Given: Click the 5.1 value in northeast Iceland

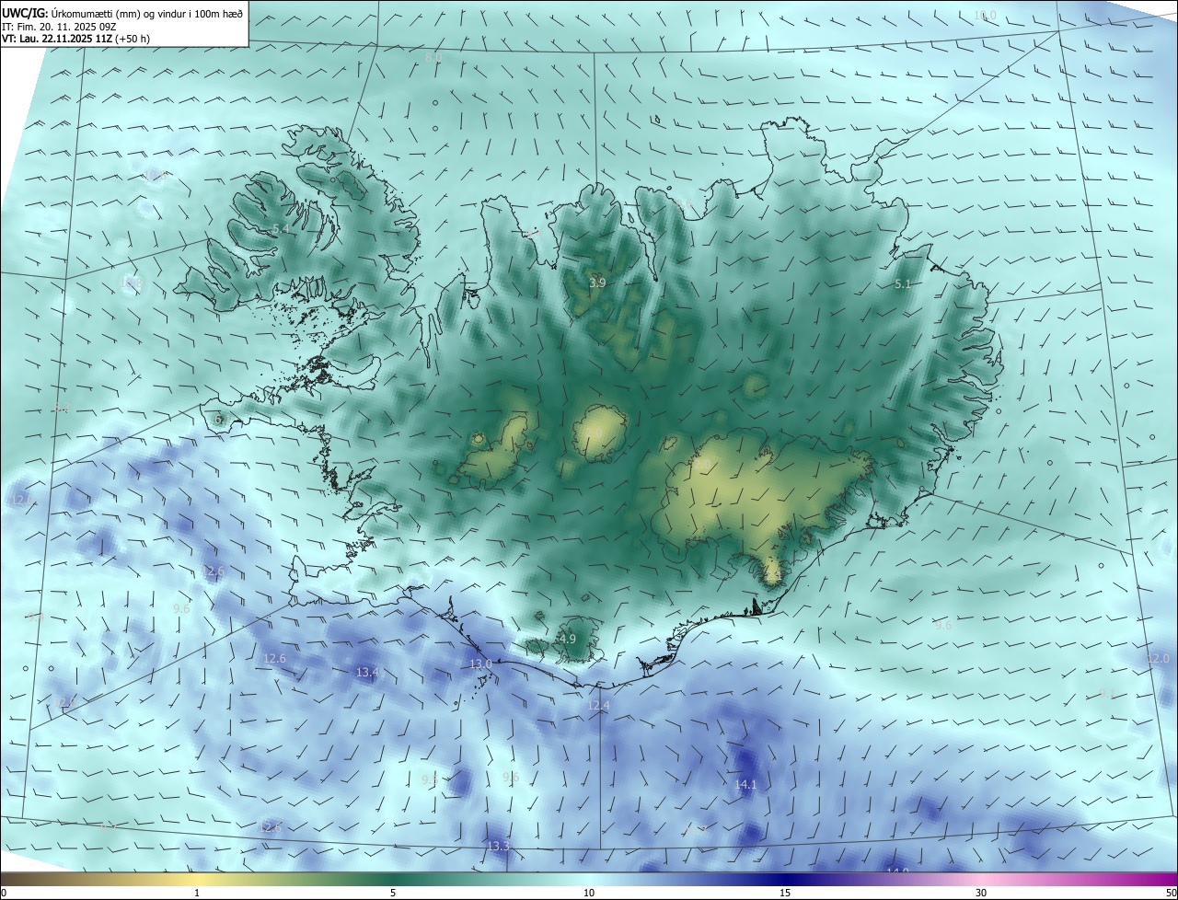Looking at the screenshot, I should click(903, 284).
